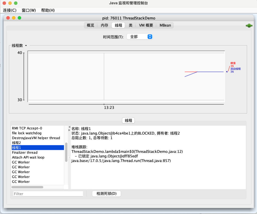Open the VM 概要 tab

coord(146,25)
